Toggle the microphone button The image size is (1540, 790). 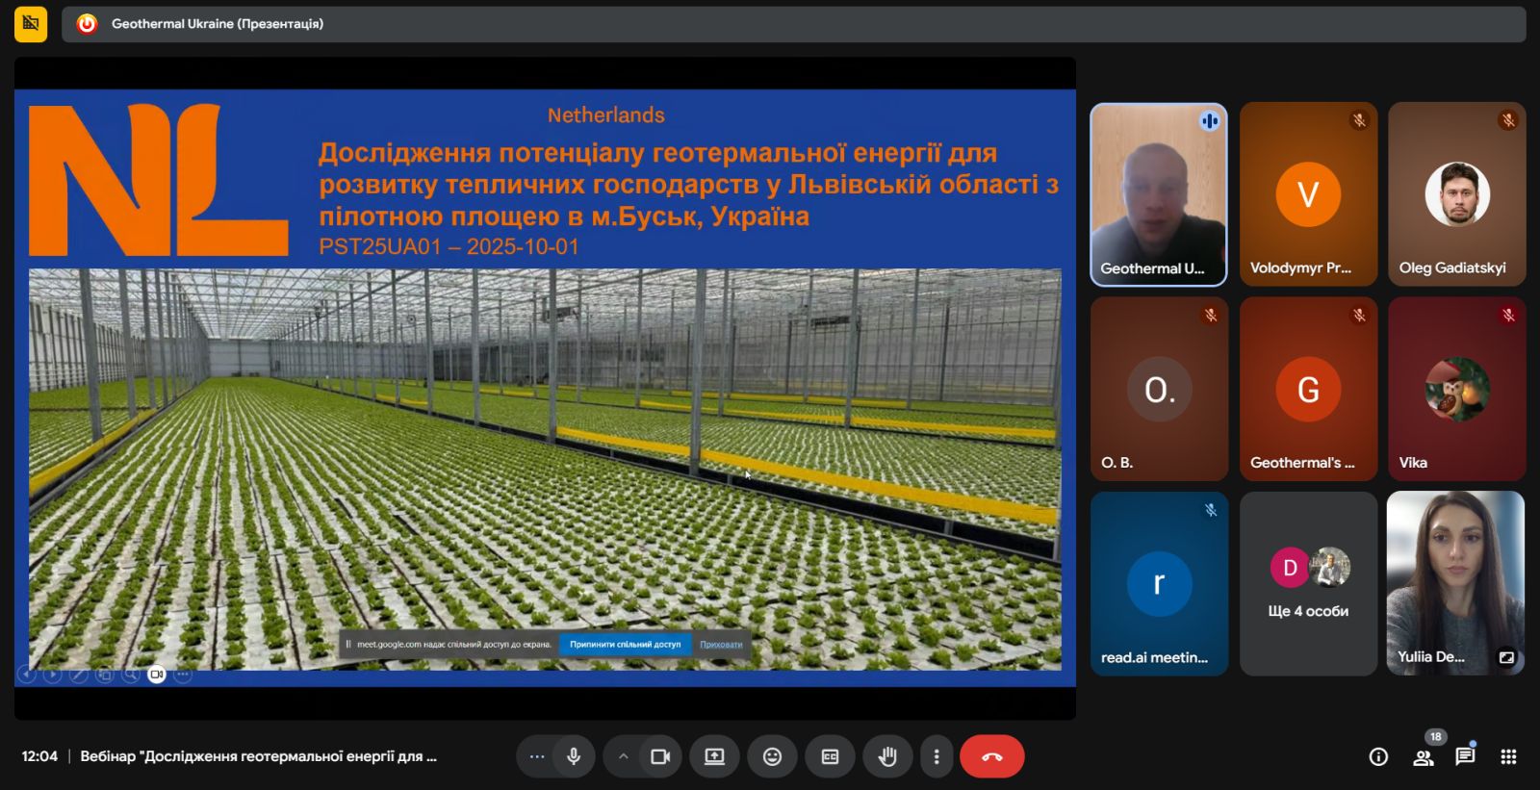tap(574, 756)
